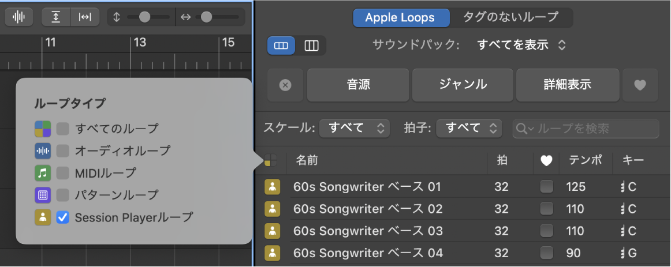Click tempo 125 of ベース 01
Screen dimensions: 671x267
(x=575, y=187)
